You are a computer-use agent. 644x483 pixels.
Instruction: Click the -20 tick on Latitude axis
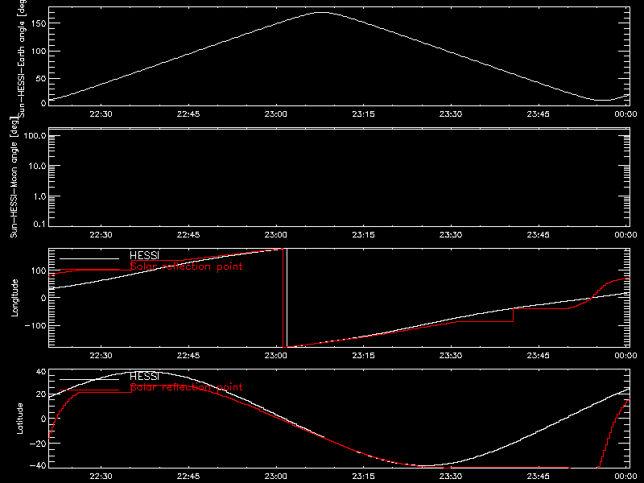point(38,444)
